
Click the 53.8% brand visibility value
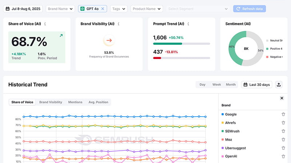pos(109,53)
